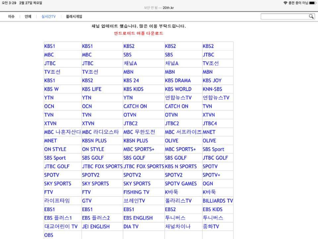Screen dimensions: 318x239
Task: Watch the KBS JOY channel
Action: coord(212,81)
